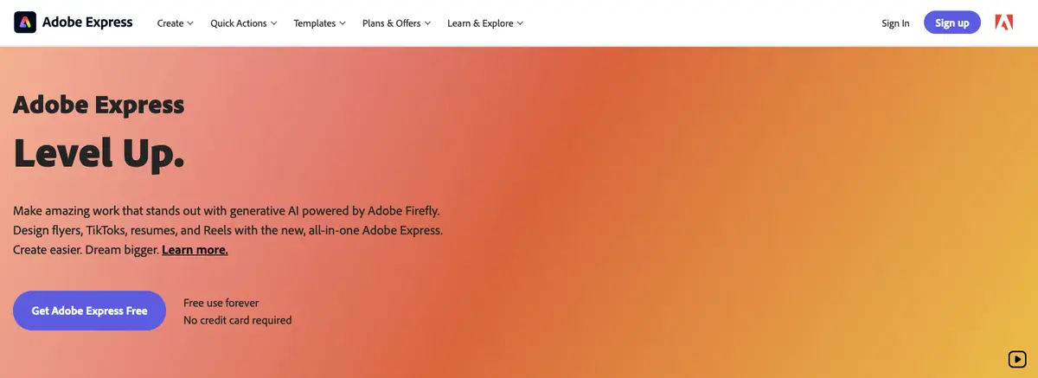The width and height of the screenshot is (1038, 378).
Task: Click the red Adobe logo icon
Action: tap(1004, 22)
